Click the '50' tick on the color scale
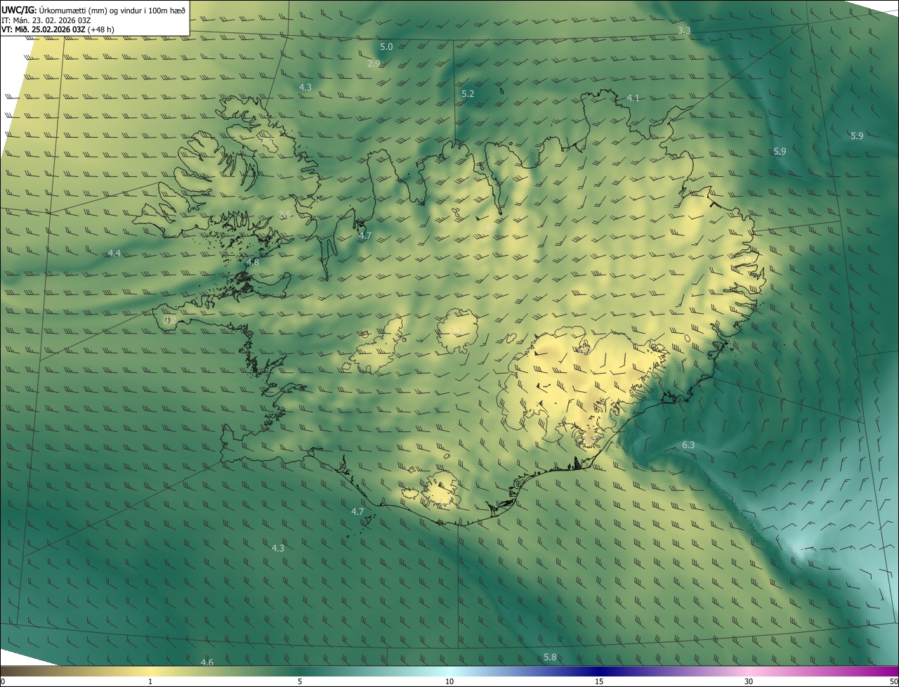899x687 pixels. coord(893,681)
